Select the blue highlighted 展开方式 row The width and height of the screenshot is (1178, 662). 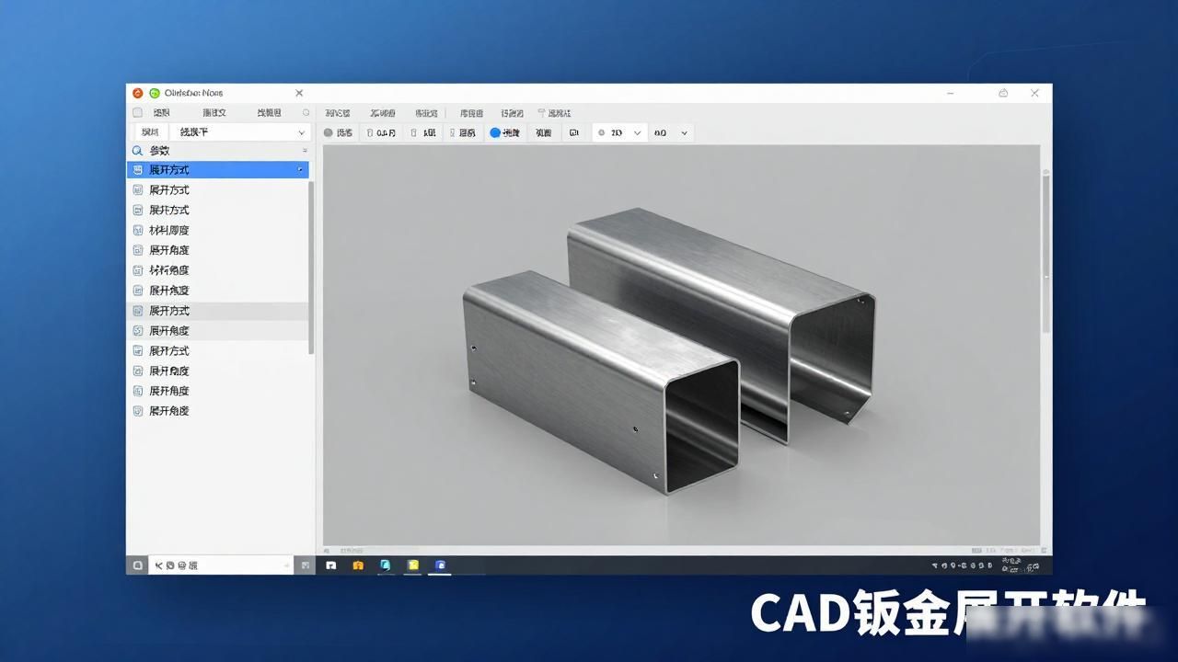[217, 170]
